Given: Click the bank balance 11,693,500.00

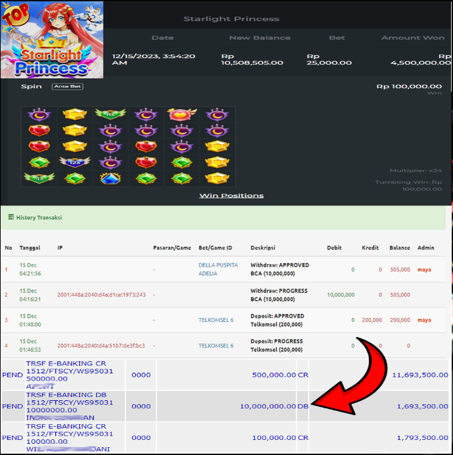Looking at the screenshot, I should [420, 375].
